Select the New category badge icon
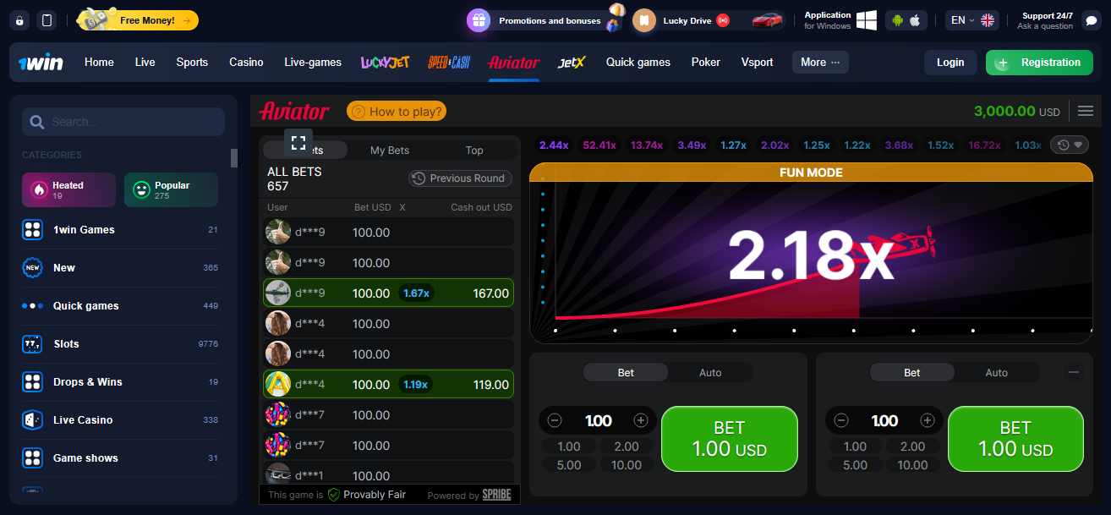The width and height of the screenshot is (1111, 515). point(32,268)
